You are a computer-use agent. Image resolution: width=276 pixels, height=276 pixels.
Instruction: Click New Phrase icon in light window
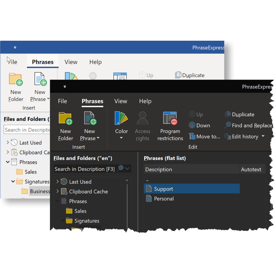click(x=40, y=79)
